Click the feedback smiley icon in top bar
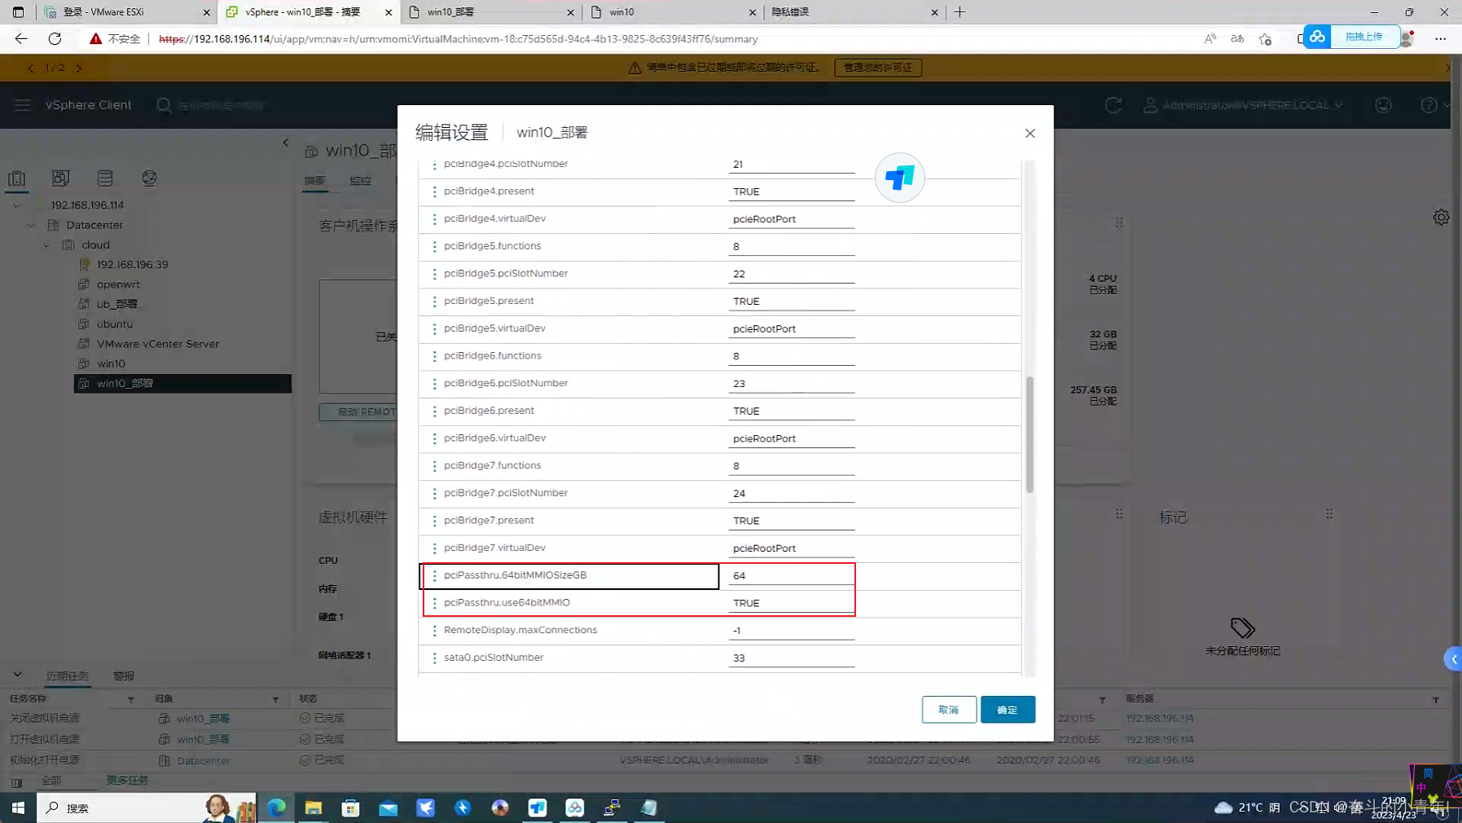The width and height of the screenshot is (1462, 823). (x=1382, y=105)
